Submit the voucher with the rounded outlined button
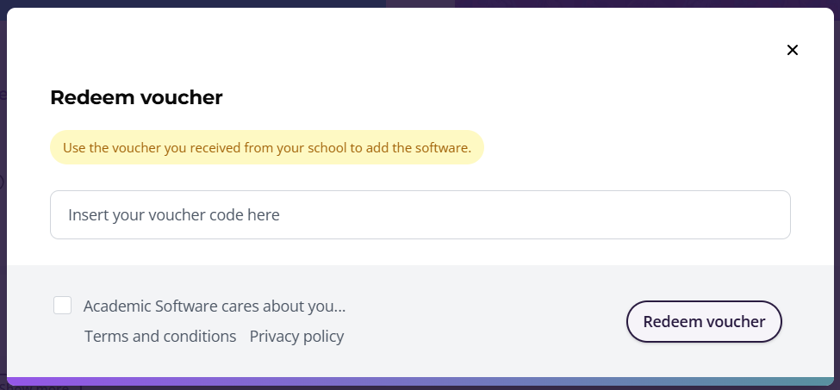 (703, 322)
